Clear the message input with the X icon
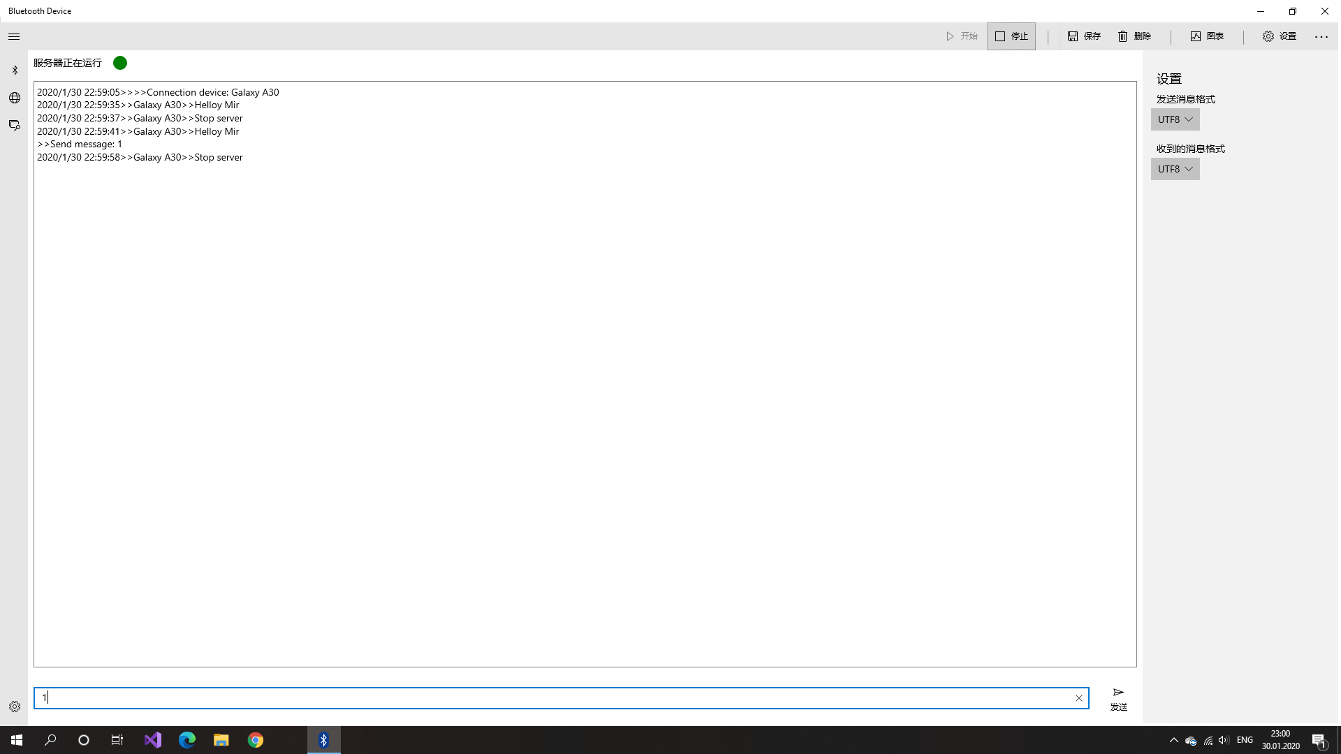1341x754 pixels. (1078, 698)
